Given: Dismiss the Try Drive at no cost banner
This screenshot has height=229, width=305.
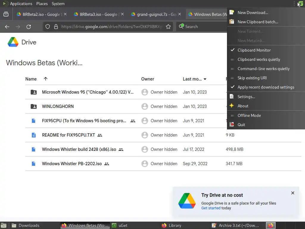Looking at the screenshot, I should (293, 193).
